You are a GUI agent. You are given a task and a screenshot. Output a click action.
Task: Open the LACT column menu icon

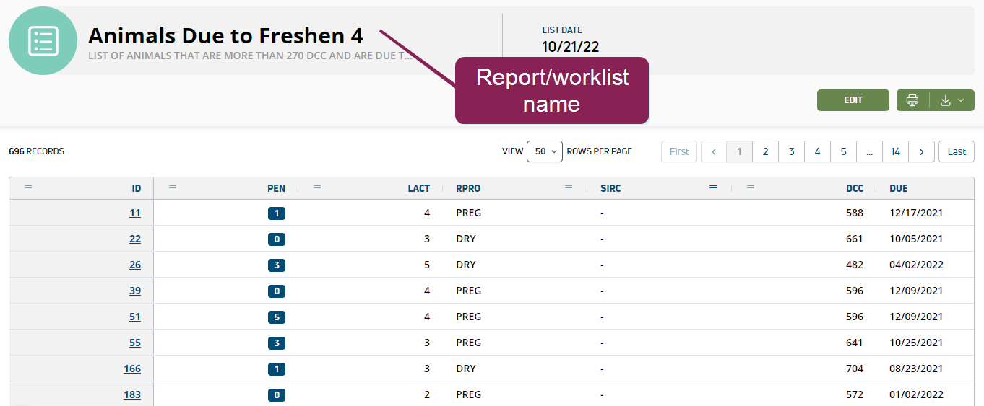click(317, 188)
